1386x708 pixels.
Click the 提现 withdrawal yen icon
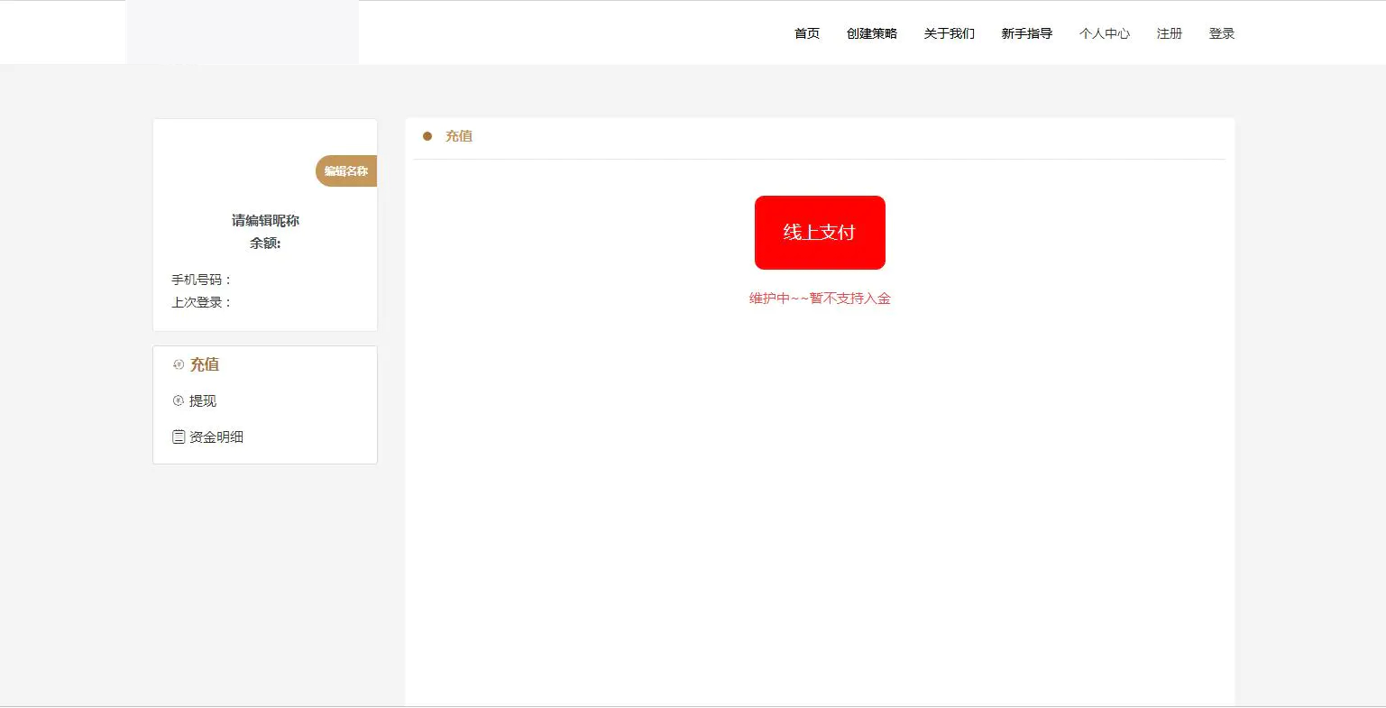179,400
